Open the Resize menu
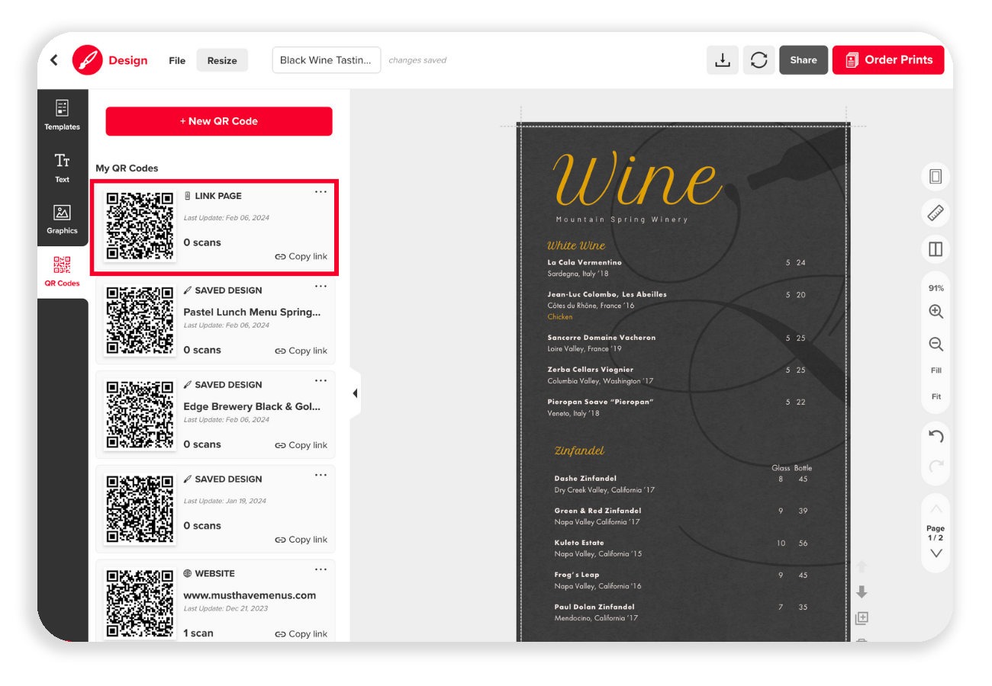The image size is (992, 686). (222, 60)
